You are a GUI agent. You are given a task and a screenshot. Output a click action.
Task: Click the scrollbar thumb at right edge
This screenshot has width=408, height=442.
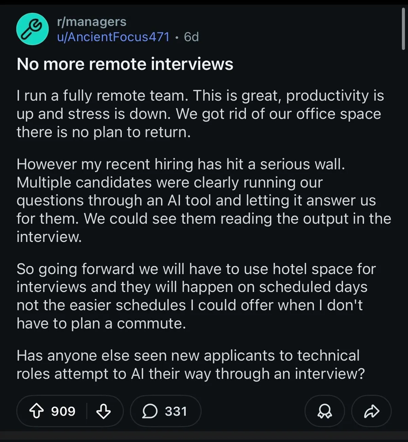click(x=403, y=29)
